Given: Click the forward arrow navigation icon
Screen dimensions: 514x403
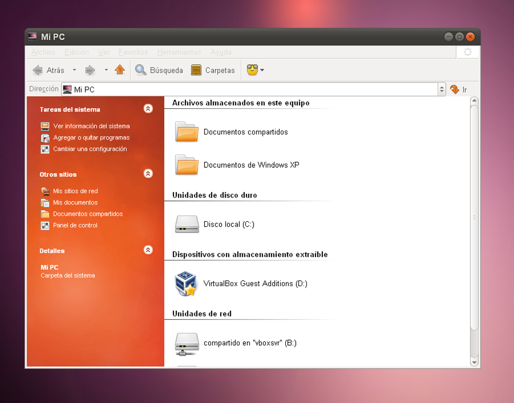Looking at the screenshot, I should [x=90, y=70].
